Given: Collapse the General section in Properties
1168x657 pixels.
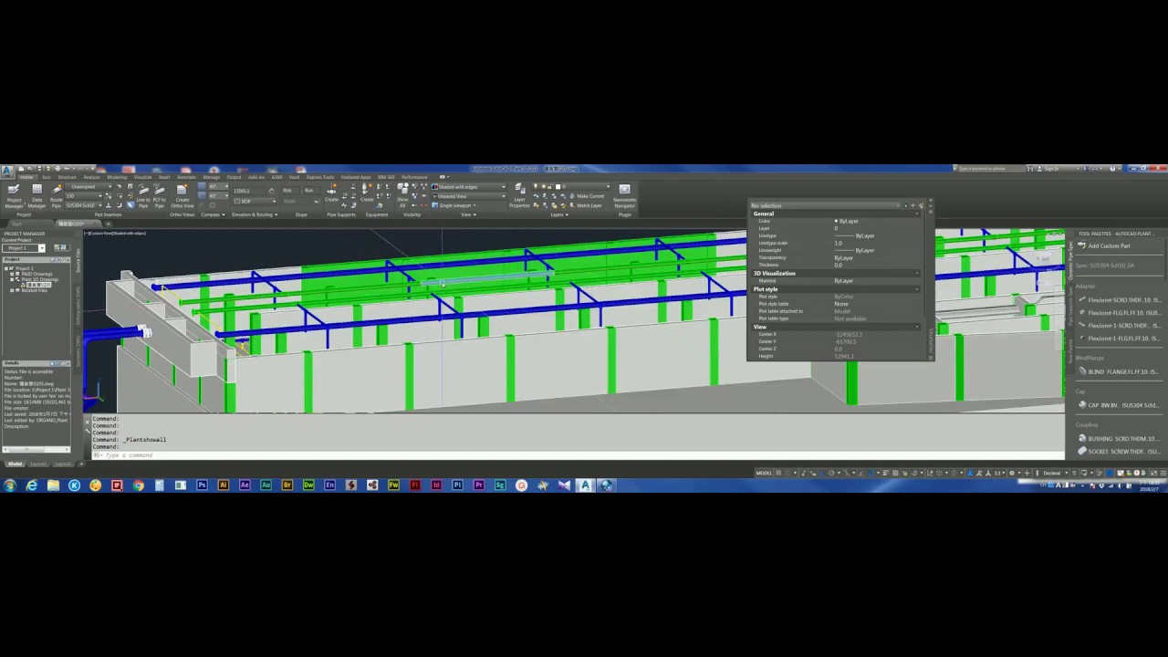Looking at the screenshot, I should 917,214.
